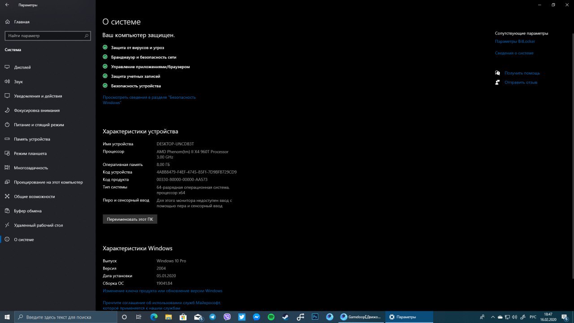Open change product key link

click(x=162, y=291)
